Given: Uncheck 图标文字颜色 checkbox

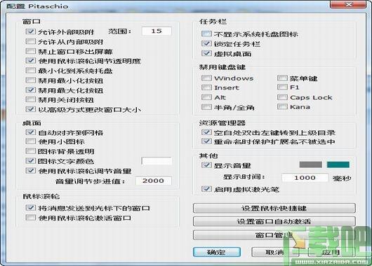Looking at the screenshot, I should click(x=31, y=161).
